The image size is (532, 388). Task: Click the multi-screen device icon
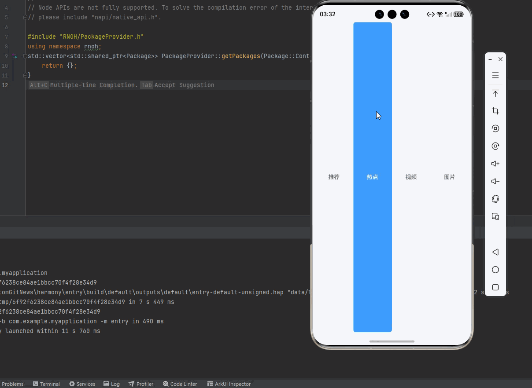495,216
